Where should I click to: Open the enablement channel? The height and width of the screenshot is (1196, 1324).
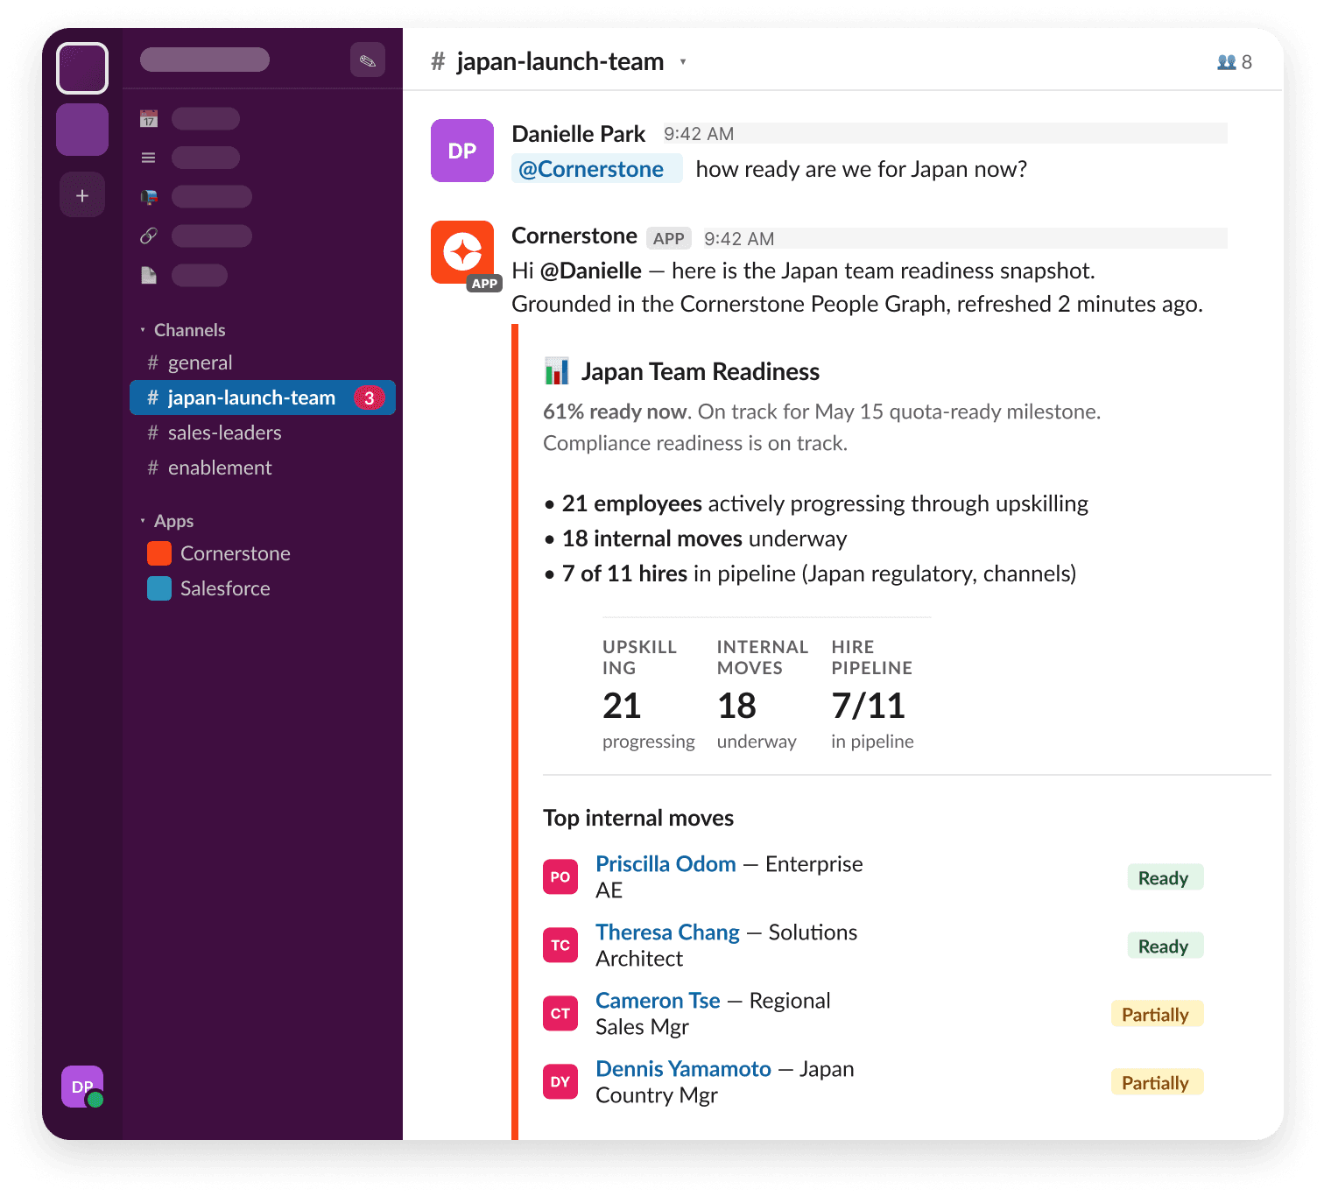(263, 468)
